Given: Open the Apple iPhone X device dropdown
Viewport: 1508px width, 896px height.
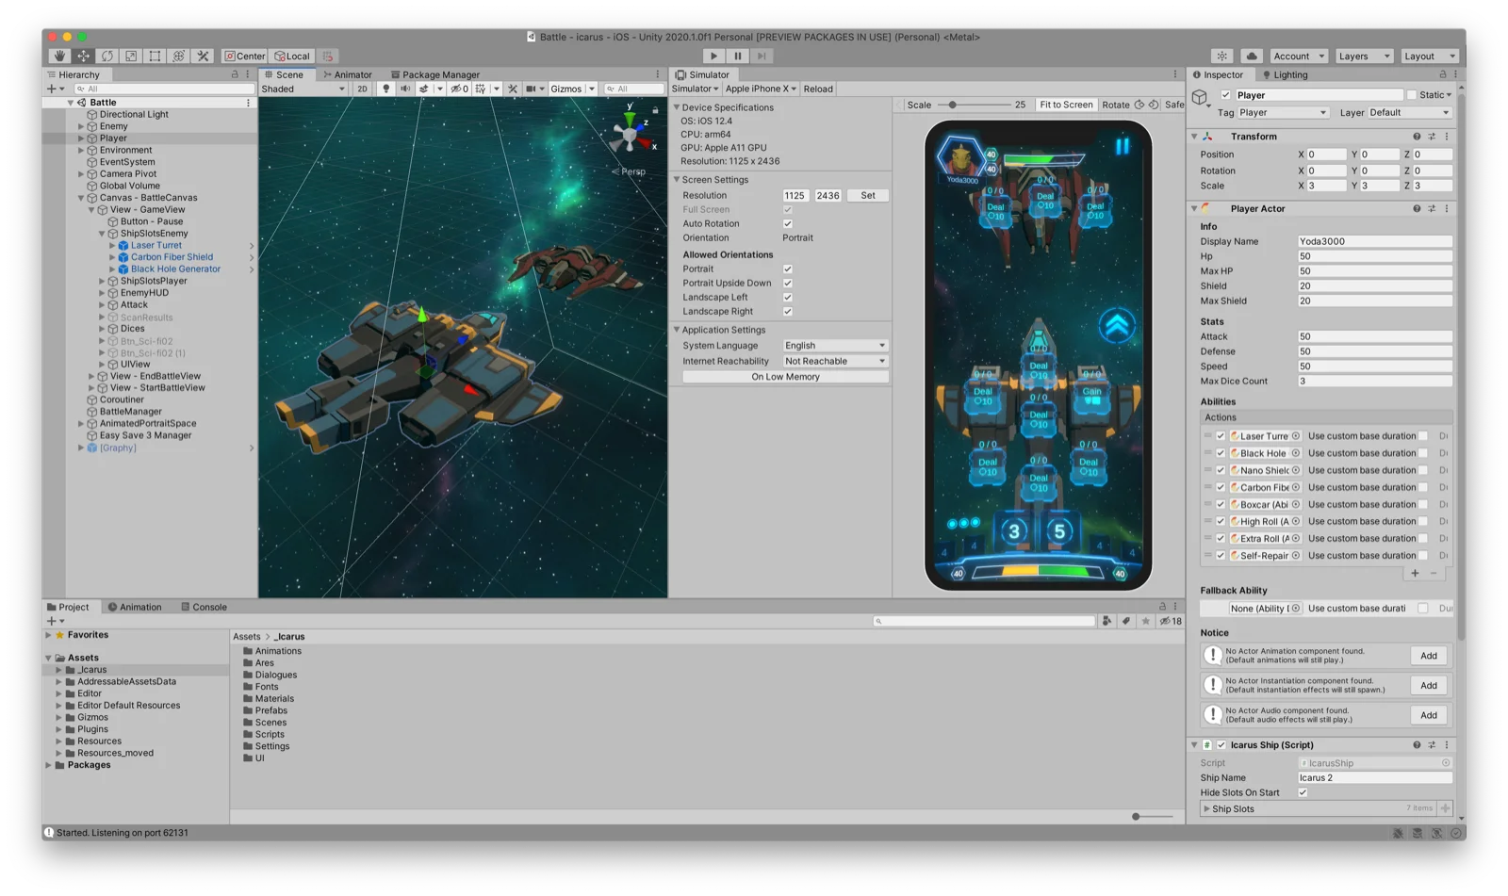Looking at the screenshot, I should [760, 88].
